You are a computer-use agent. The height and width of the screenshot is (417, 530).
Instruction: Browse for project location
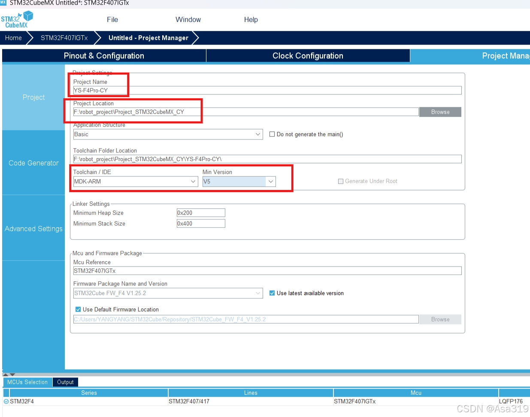440,112
